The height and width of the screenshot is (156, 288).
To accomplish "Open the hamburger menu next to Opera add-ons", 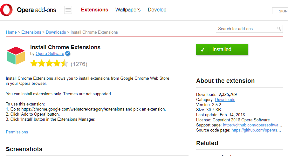I will point(68,10).
